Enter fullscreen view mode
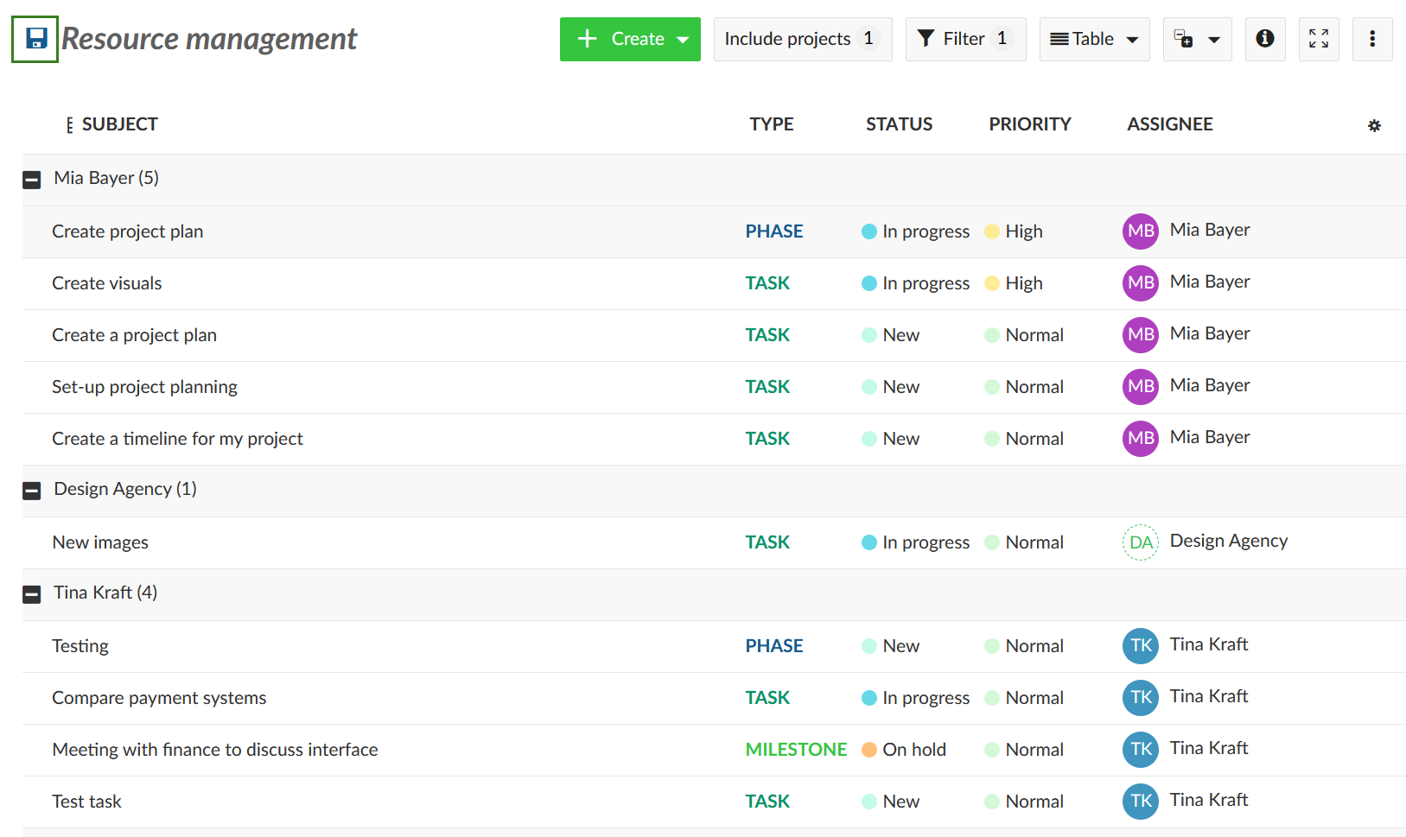Screen dimensions: 1406x837 point(1319,38)
